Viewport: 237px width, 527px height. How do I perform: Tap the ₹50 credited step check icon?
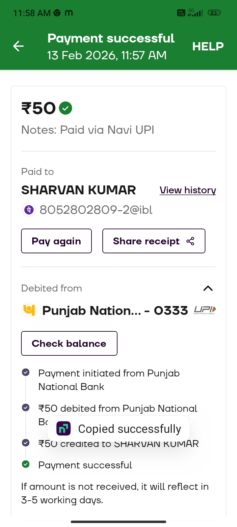26,443
